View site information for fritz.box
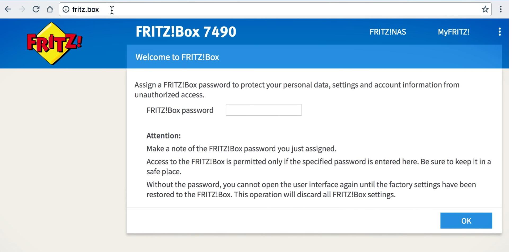Viewport: 512px width, 252px height. coord(66,9)
